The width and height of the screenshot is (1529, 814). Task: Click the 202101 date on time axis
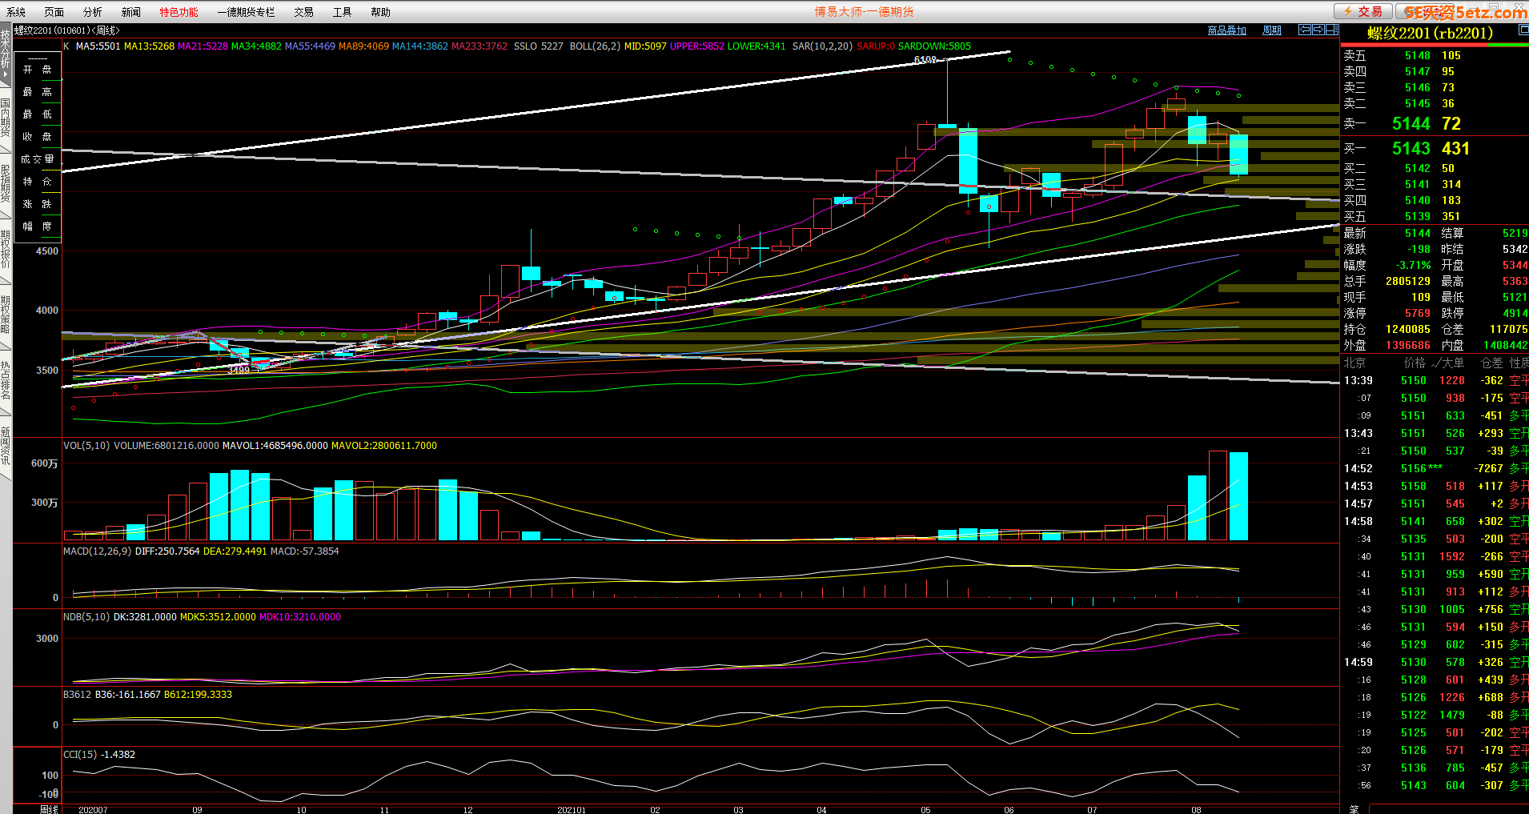[x=572, y=809]
